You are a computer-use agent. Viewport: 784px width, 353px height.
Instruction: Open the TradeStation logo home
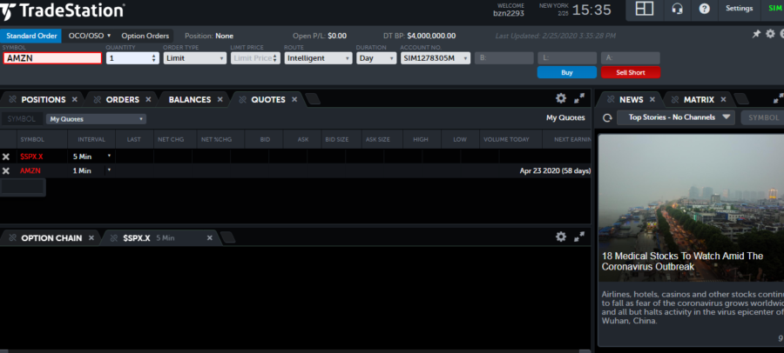click(x=63, y=10)
